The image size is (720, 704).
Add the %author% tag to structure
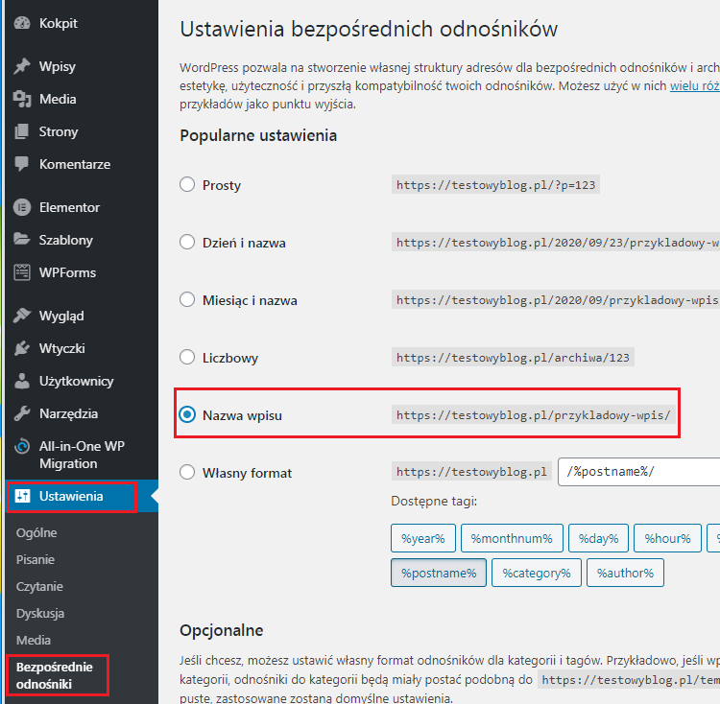(625, 573)
